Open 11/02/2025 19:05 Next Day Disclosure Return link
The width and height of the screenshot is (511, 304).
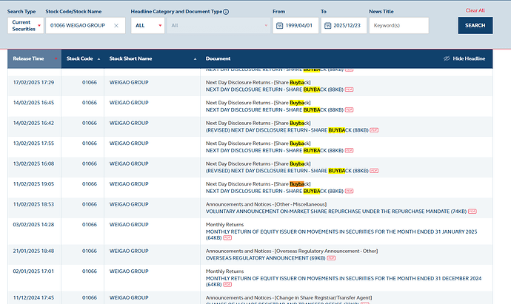pos(275,191)
